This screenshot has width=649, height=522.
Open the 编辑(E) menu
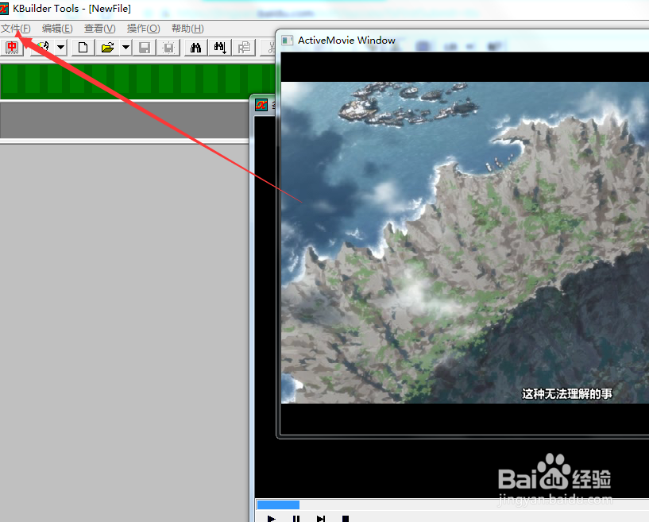coord(57,29)
